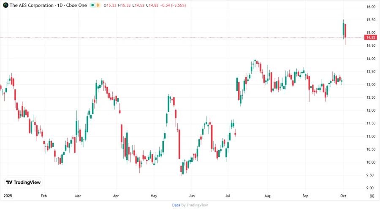This screenshot has width=380, height=210.
Task: Click the Apr label on time axis
Action: 116,196
